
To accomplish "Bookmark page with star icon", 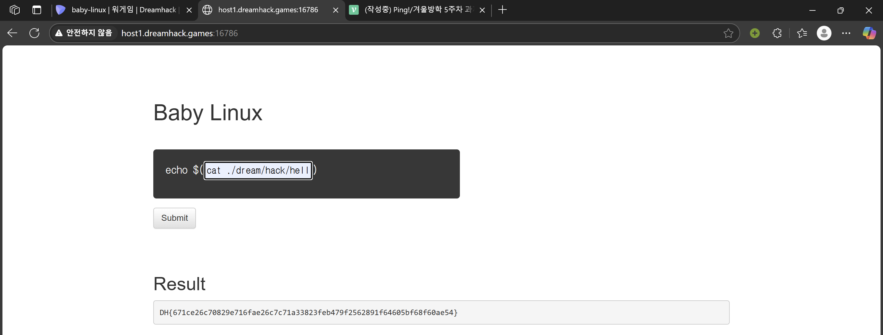I will click(728, 33).
